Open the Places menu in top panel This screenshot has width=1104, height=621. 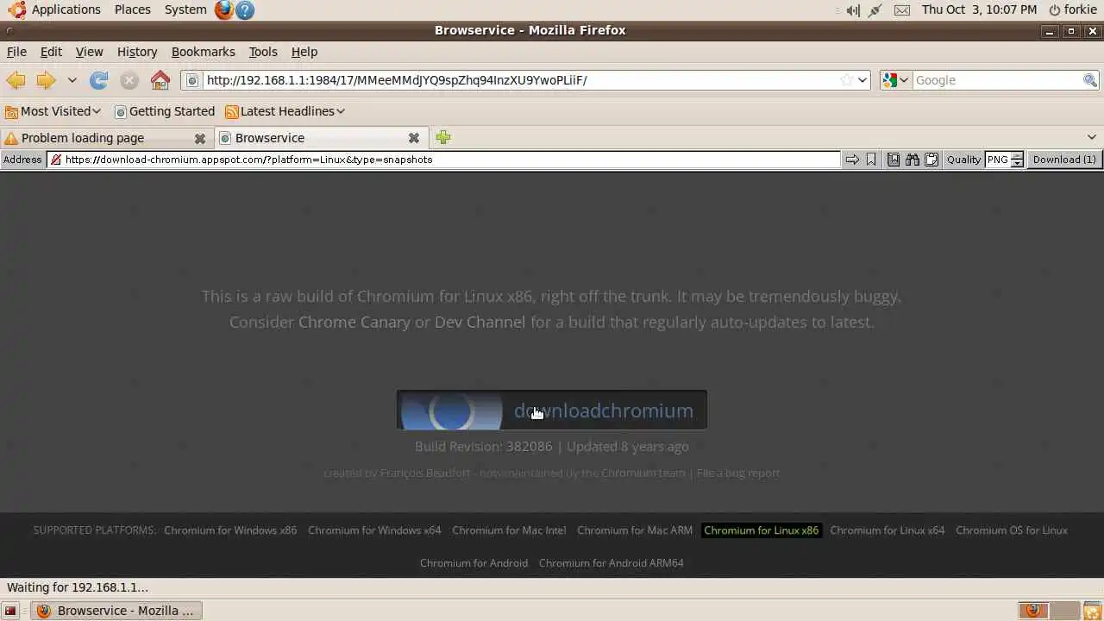pyautogui.click(x=132, y=9)
